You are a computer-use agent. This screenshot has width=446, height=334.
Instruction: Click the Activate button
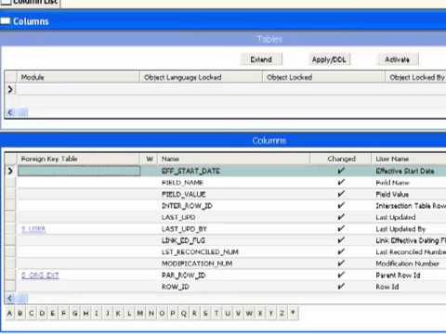click(x=398, y=59)
